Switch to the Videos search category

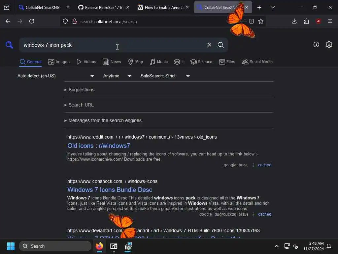86,62
